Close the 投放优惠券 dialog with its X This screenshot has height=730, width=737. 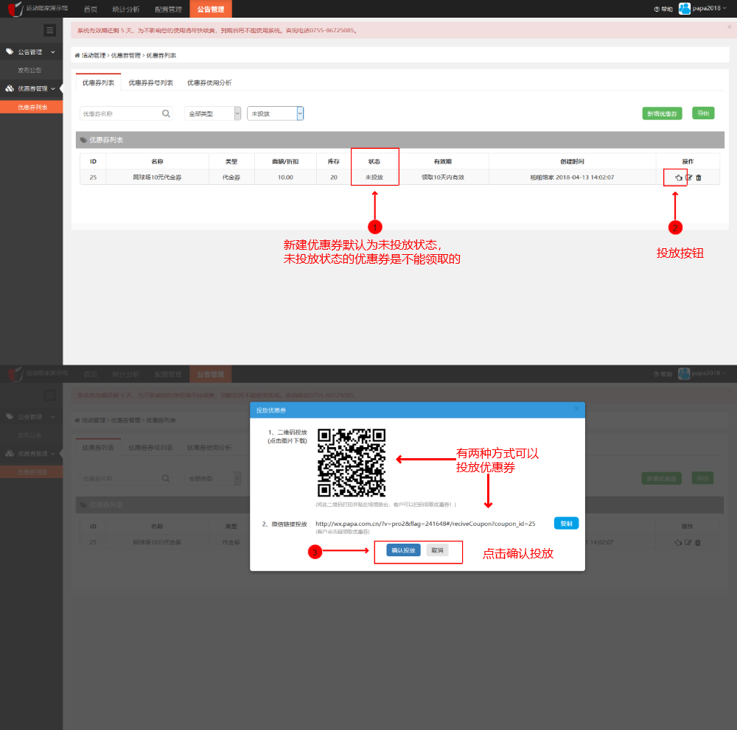click(577, 409)
